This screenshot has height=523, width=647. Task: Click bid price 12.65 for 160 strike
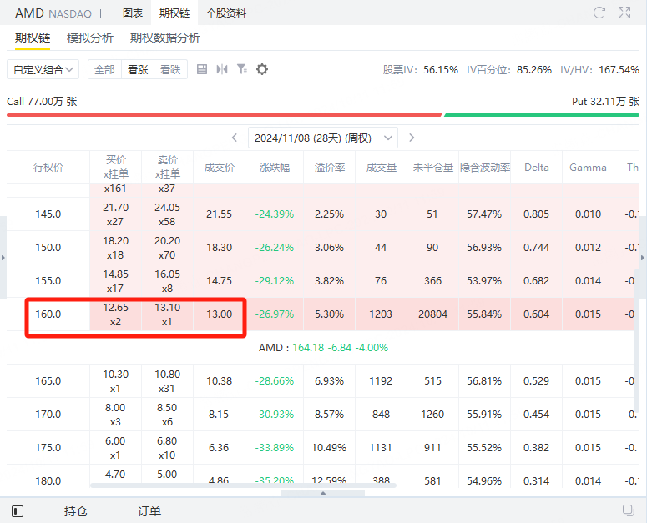[x=115, y=308]
